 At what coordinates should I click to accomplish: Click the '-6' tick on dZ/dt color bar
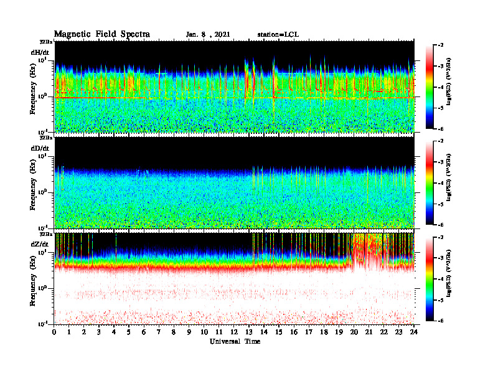441,321
